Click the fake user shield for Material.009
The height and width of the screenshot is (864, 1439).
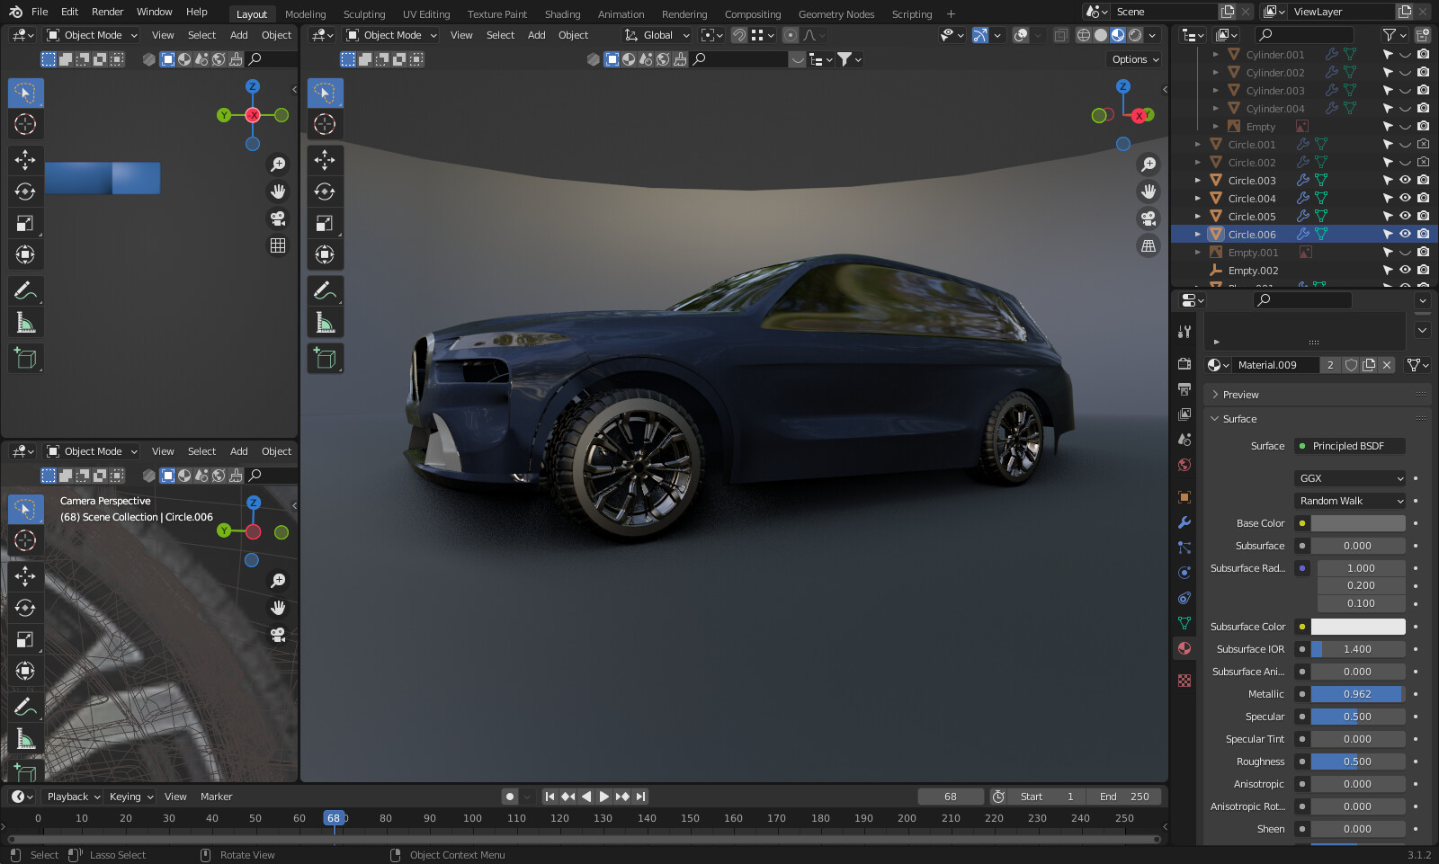point(1351,365)
